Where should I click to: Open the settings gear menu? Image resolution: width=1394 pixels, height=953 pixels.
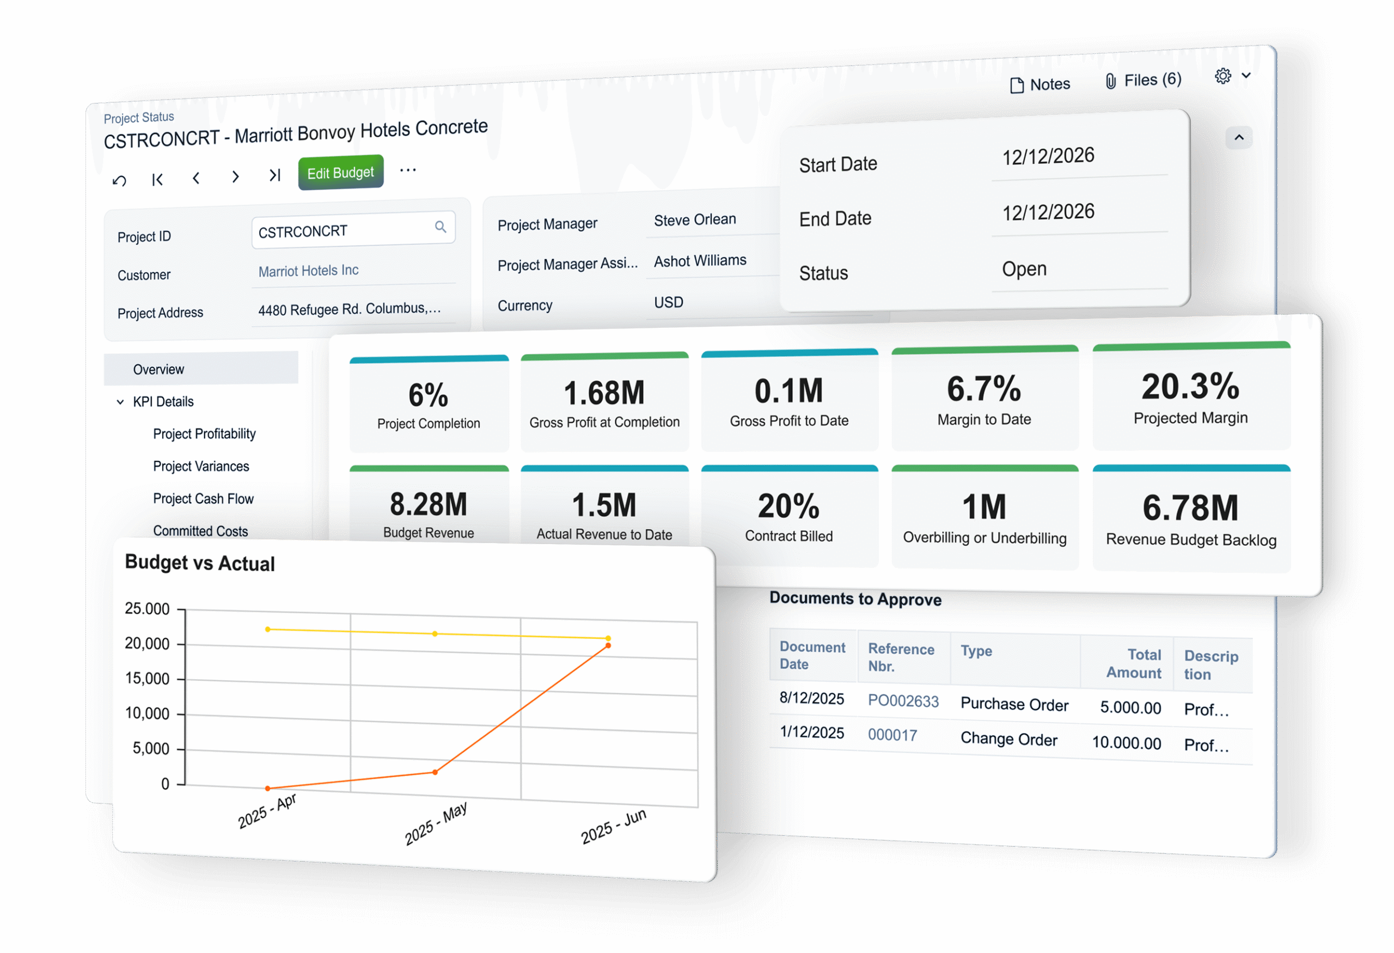tap(1222, 76)
